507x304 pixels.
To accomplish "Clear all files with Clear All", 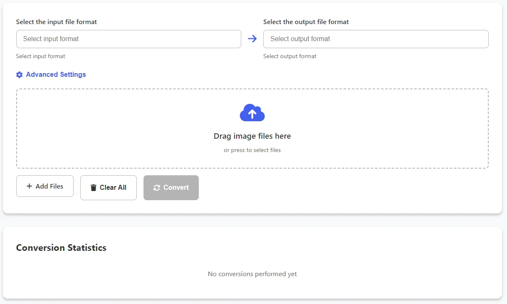I will (108, 187).
